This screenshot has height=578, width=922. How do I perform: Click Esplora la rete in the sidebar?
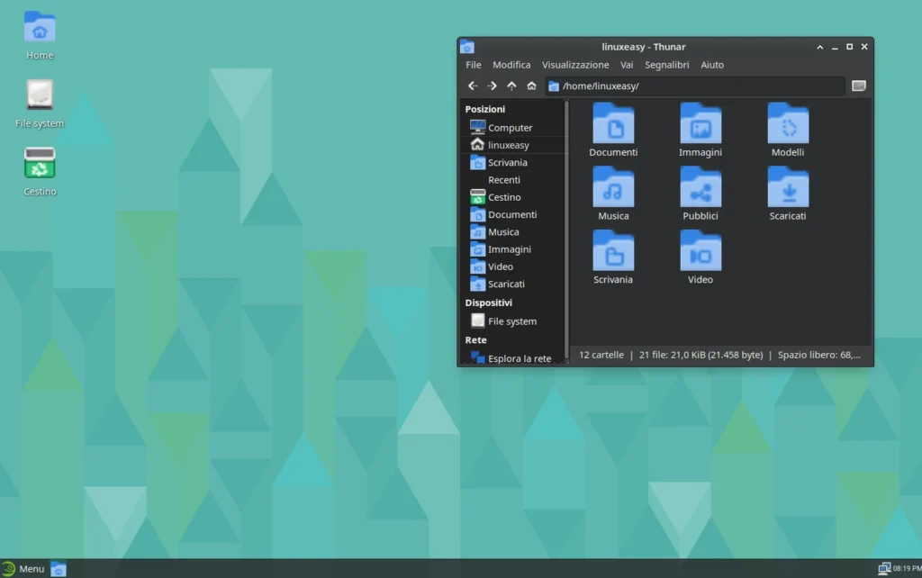click(518, 357)
